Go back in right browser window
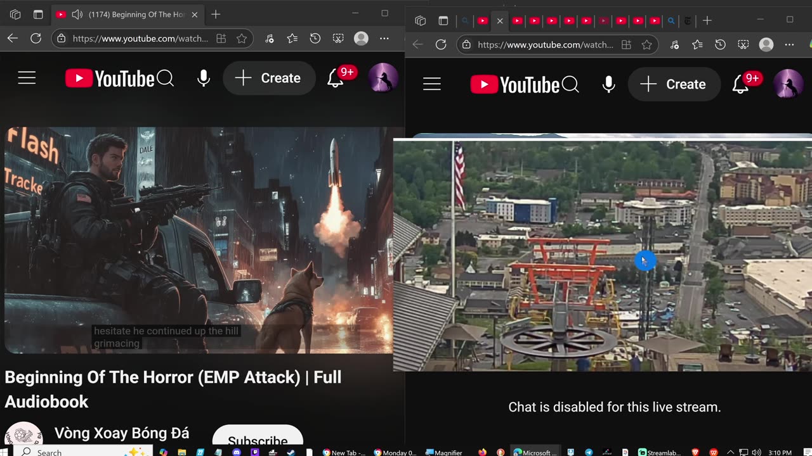Screen dimensions: 812x456 (x=417, y=44)
